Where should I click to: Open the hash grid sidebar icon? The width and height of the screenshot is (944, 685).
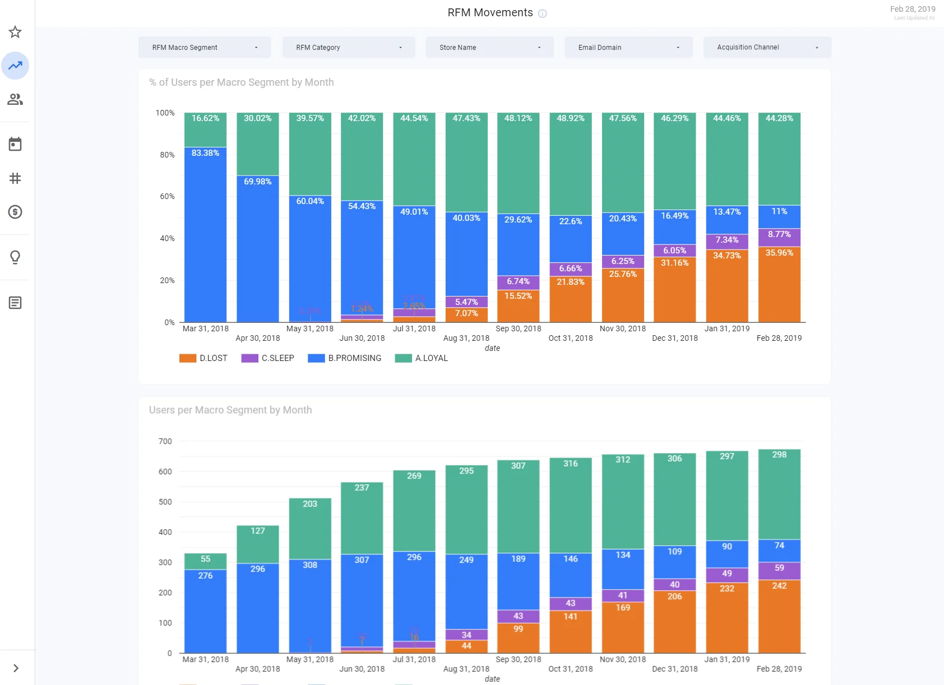tap(15, 178)
